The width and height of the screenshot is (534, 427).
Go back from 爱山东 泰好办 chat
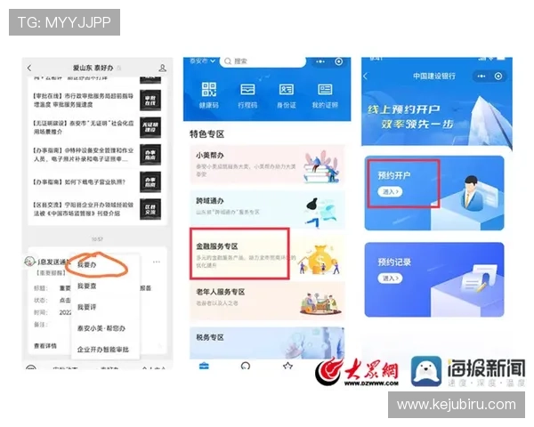click(29, 68)
